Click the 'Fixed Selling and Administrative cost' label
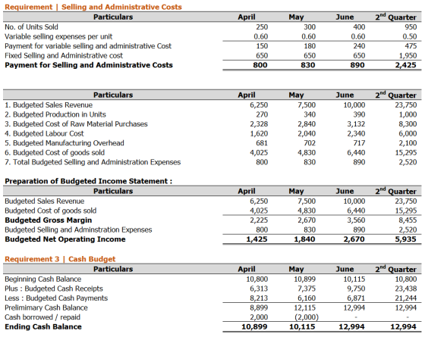 tap(64, 55)
